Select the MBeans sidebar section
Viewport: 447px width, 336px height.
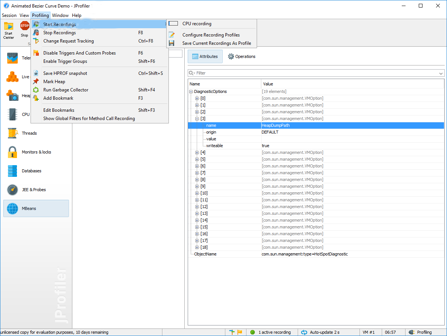(36, 208)
